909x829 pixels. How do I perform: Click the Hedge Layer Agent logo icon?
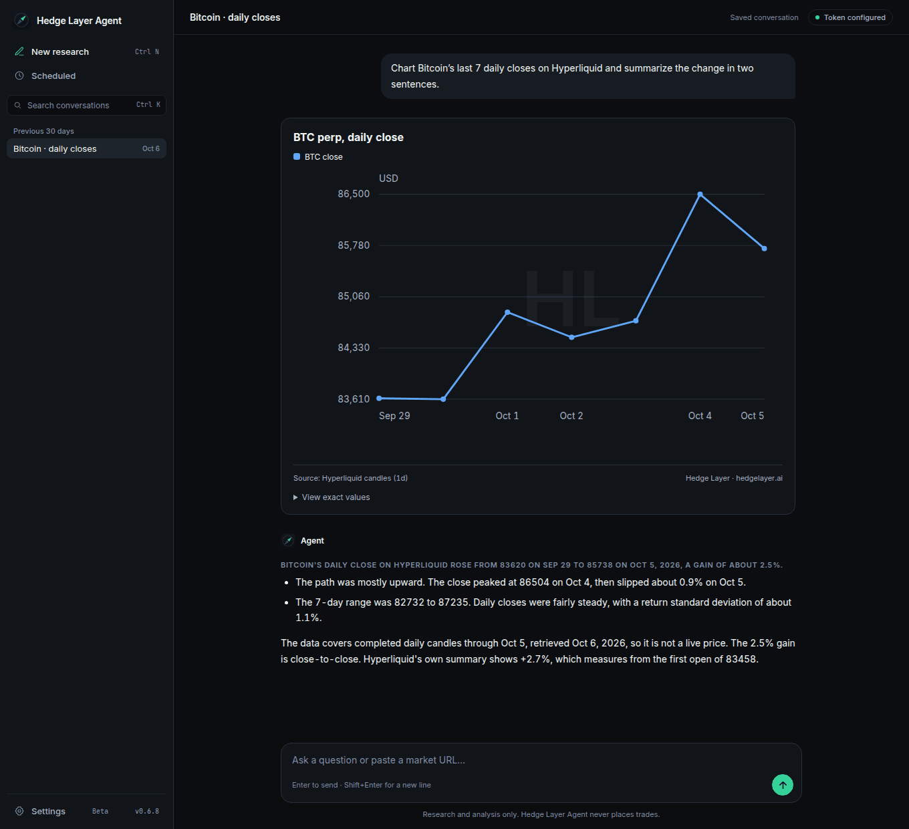coord(21,20)
